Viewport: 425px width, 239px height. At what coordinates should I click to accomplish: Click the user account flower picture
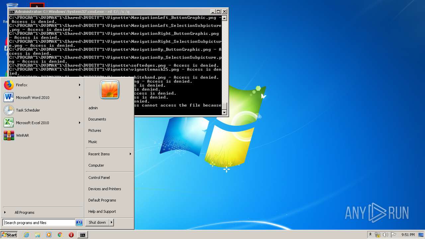(x=110, y=89)
